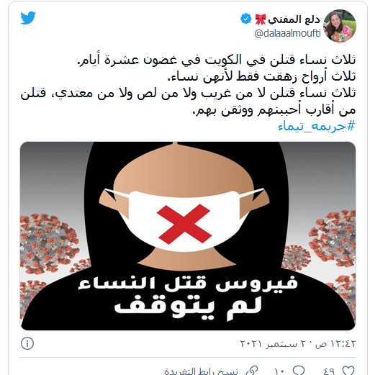370x375 pixels.
Task: Open the tweet's masked woman image
Action: pyautogui.click(x=188, y=236)
